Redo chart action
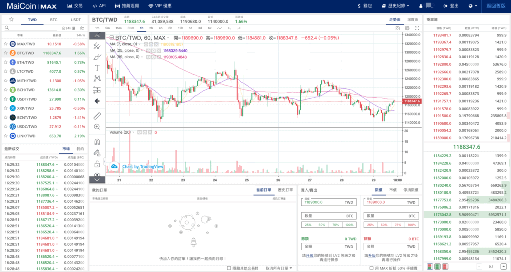The height and width of the screenshot is (272, 511). click(x=239, y=28)
